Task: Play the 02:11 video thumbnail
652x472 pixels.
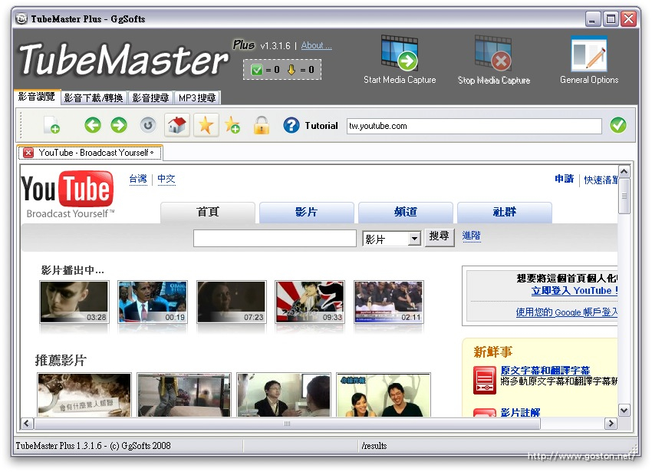Action: click(x=389, y=302)
